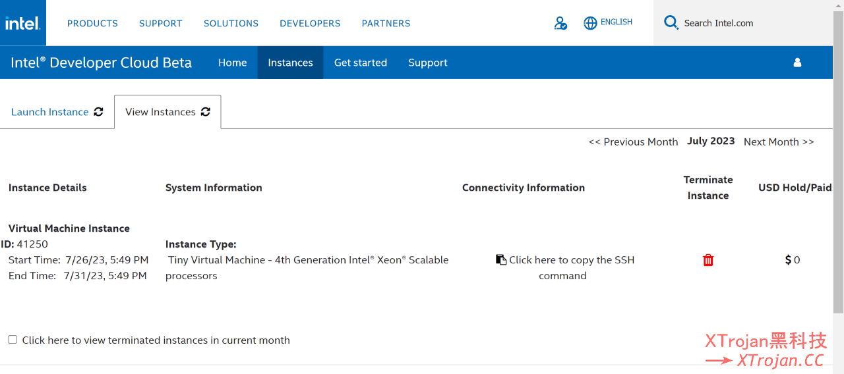Refresh icon next to View Instances
The height and width of the screenshot is (374, 844).
[x=205, y=112]
